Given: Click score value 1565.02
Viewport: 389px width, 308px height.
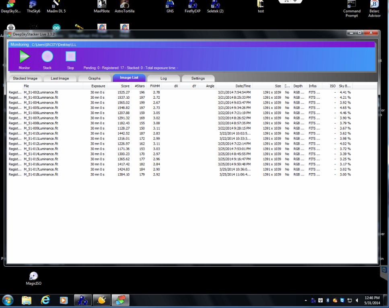Looking at the screenshot, I should pos(123,103).
